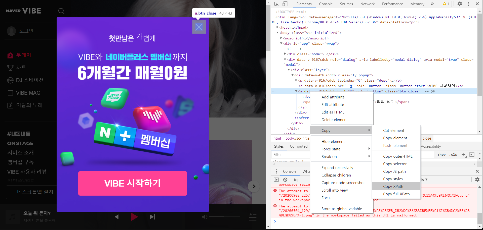The height and width of the screenshot is (230, 483).
Task: Click the VIBE 시작하기 button
Action: (x=133, y=183)
